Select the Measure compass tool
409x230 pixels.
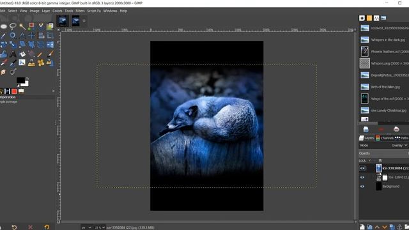coord(22,36)
